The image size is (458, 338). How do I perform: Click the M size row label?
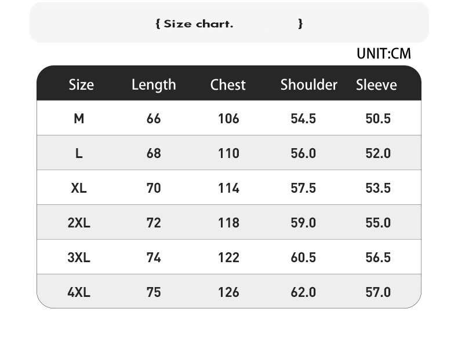tap(79, 119)
